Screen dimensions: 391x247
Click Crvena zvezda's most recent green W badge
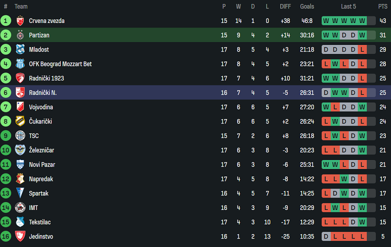coord(362,21)
